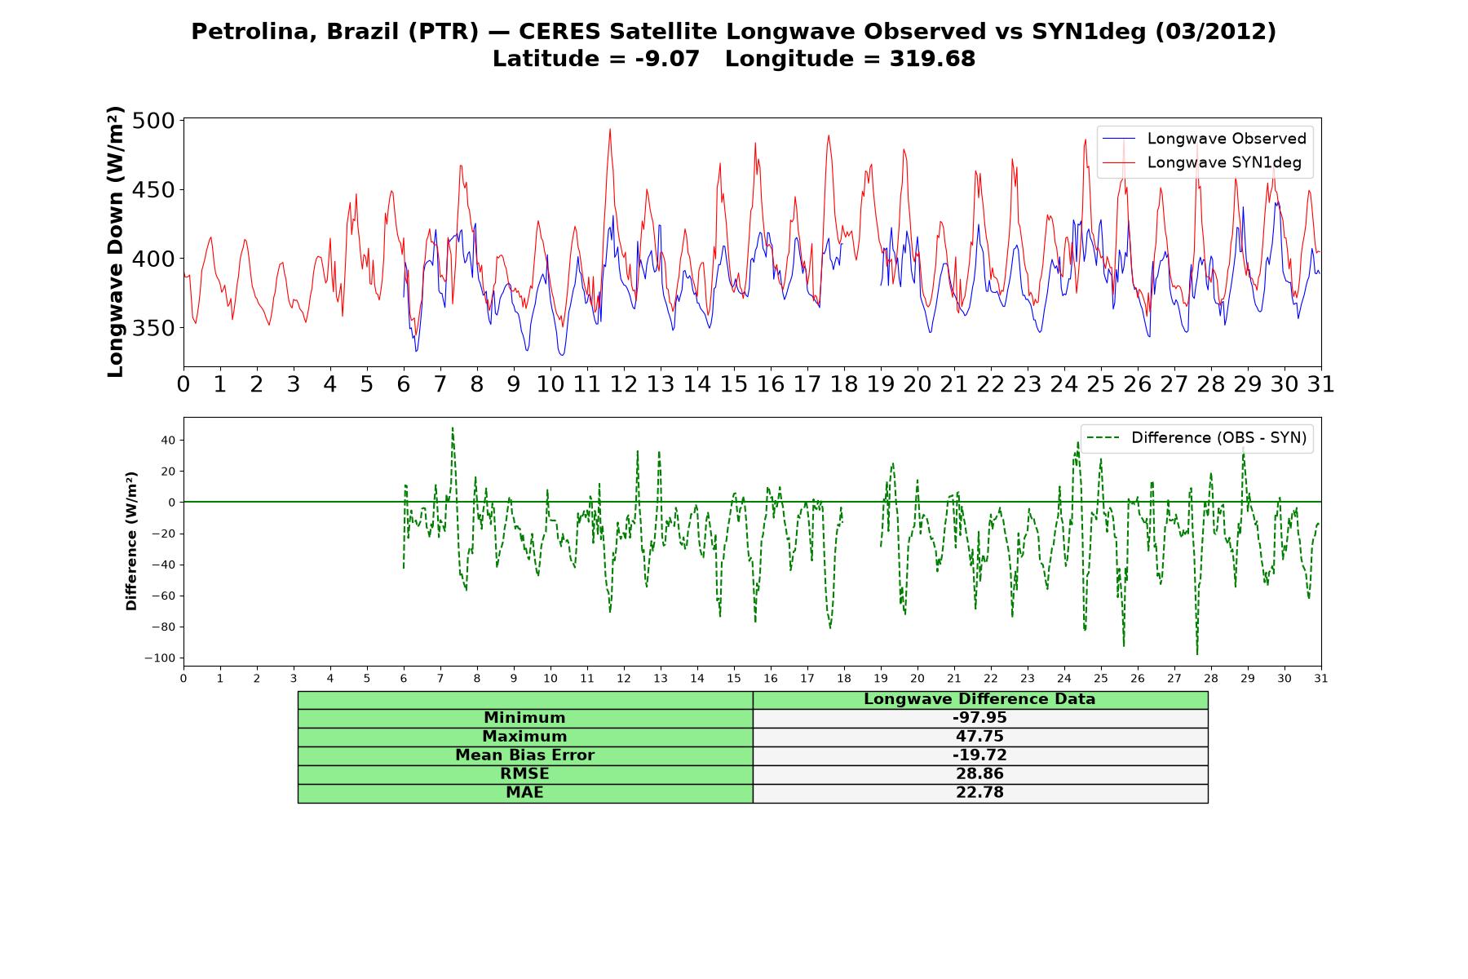Click the Difference (W/m²) y-axis label
Image resolution: width=1468 pixels, height=979 pixels.
click(x=131, y=541)
